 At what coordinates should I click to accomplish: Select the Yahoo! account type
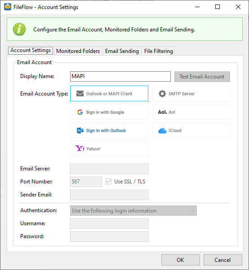click(109, 149)
